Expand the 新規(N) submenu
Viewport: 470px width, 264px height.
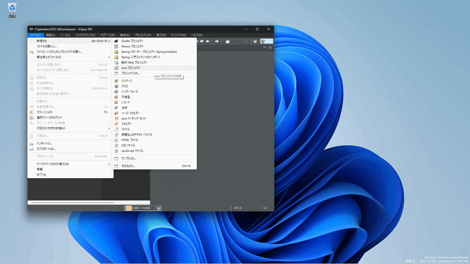[70, 41]
